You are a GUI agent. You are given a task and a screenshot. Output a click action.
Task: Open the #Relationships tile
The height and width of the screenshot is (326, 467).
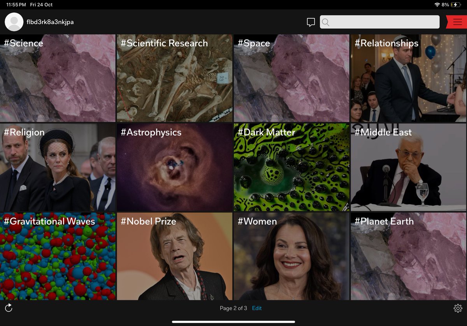408,78
